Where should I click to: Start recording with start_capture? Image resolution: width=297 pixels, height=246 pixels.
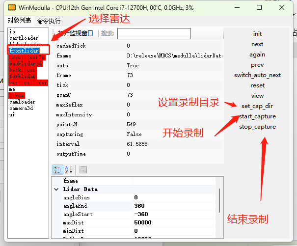257,116
